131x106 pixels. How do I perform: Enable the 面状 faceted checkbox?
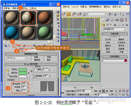tap(45, 60)
